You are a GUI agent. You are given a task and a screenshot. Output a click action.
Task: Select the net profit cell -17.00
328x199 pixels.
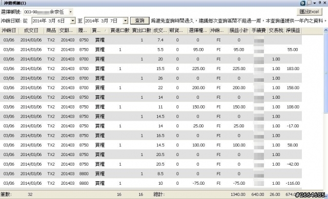[293, 126]
